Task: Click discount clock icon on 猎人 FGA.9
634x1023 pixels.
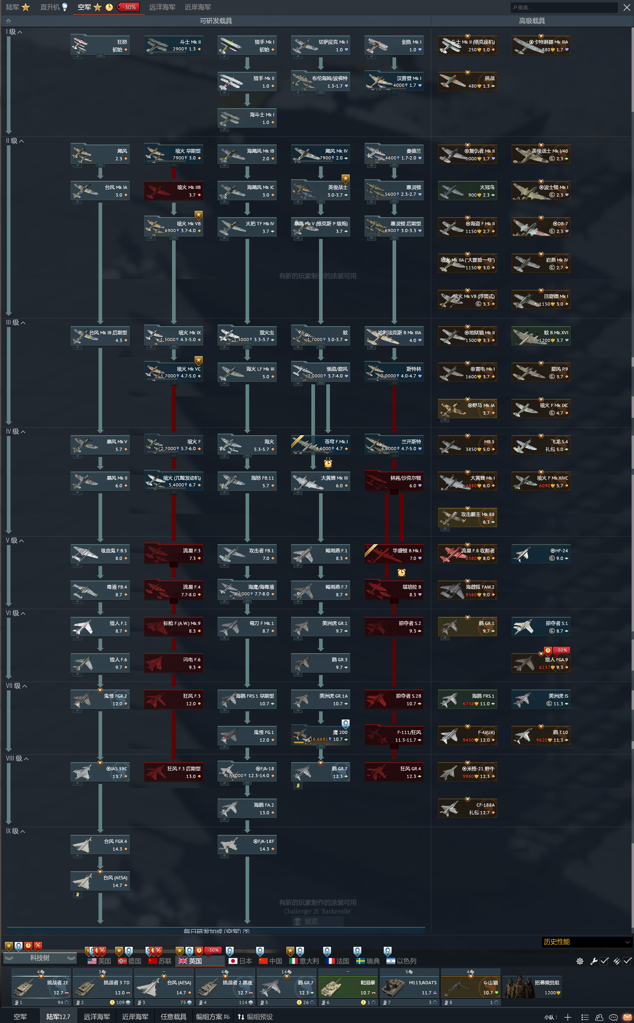Action: (548, 650)
